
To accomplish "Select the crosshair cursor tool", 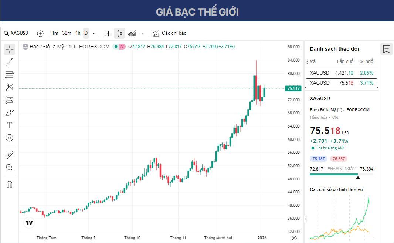I will coord(9,49).
